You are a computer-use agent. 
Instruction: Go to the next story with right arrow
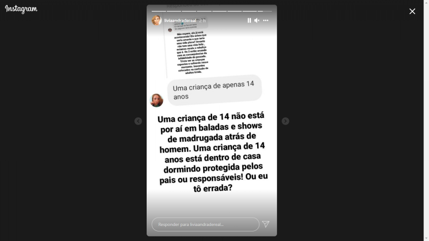click(x=285, y=121)
